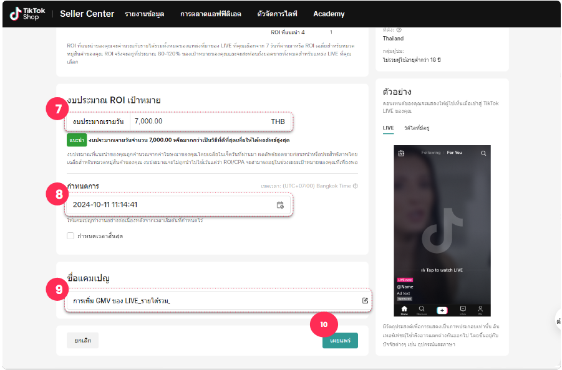Select the LIVE preview tab

pos(388,128)
